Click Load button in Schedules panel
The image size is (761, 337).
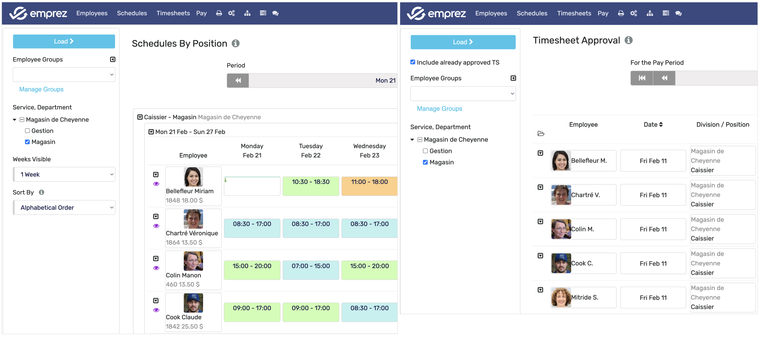(64, 41)
